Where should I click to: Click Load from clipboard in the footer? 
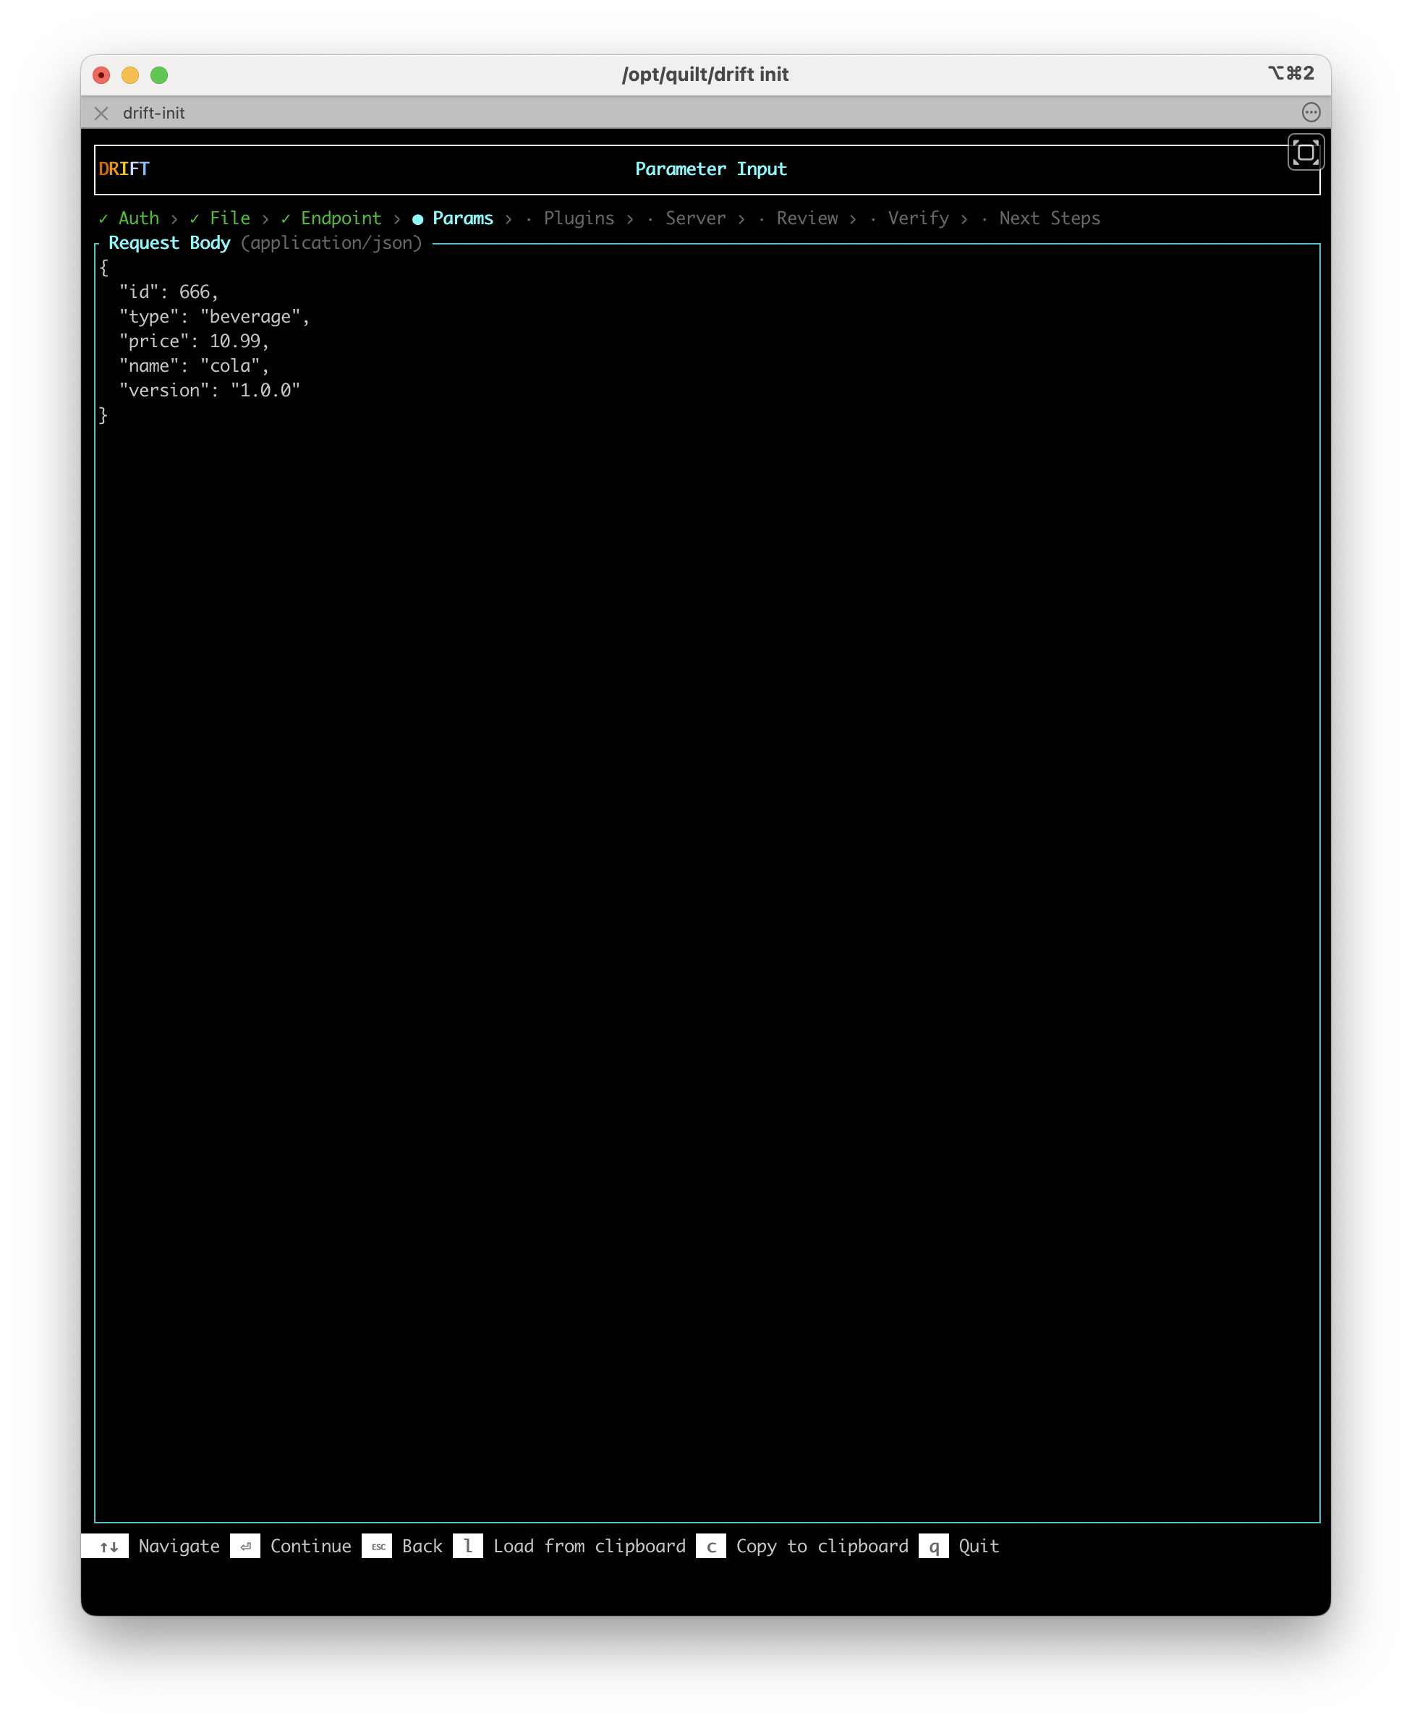pos(590,1546)
